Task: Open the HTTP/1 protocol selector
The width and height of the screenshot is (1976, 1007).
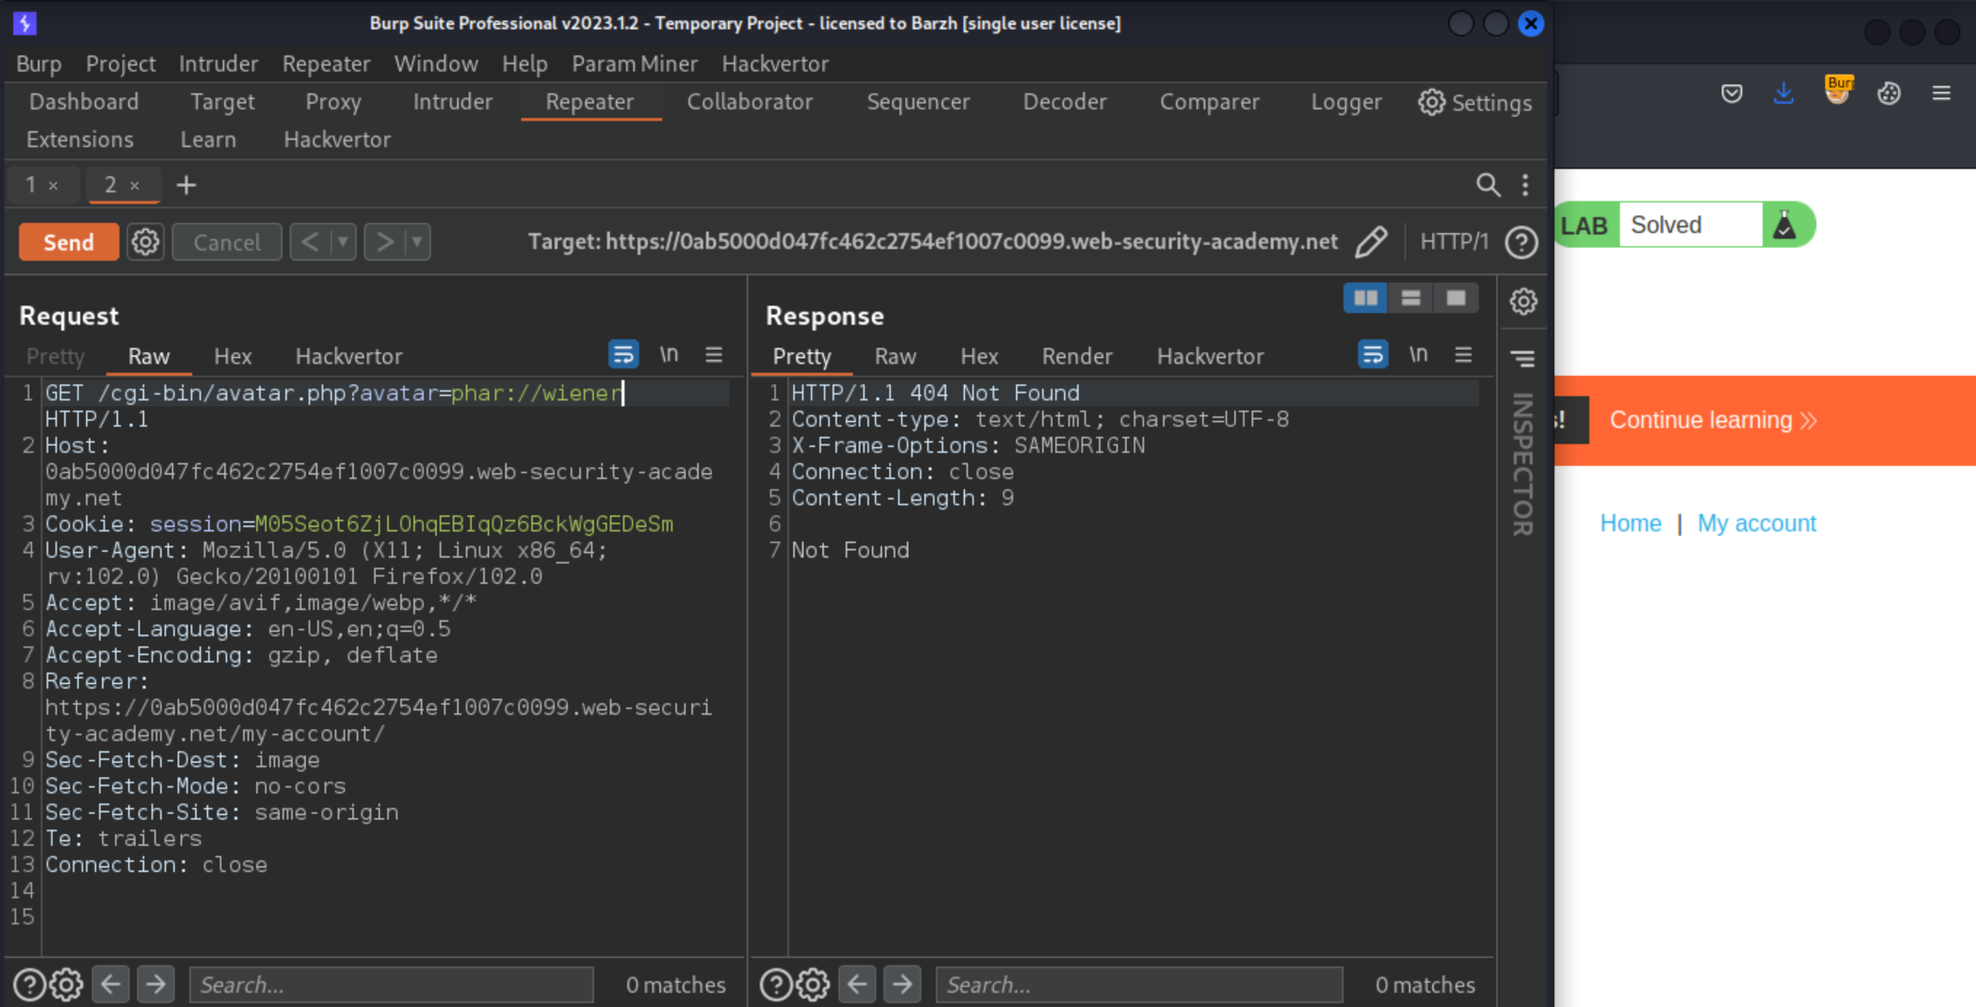Action: point(1454,242)
